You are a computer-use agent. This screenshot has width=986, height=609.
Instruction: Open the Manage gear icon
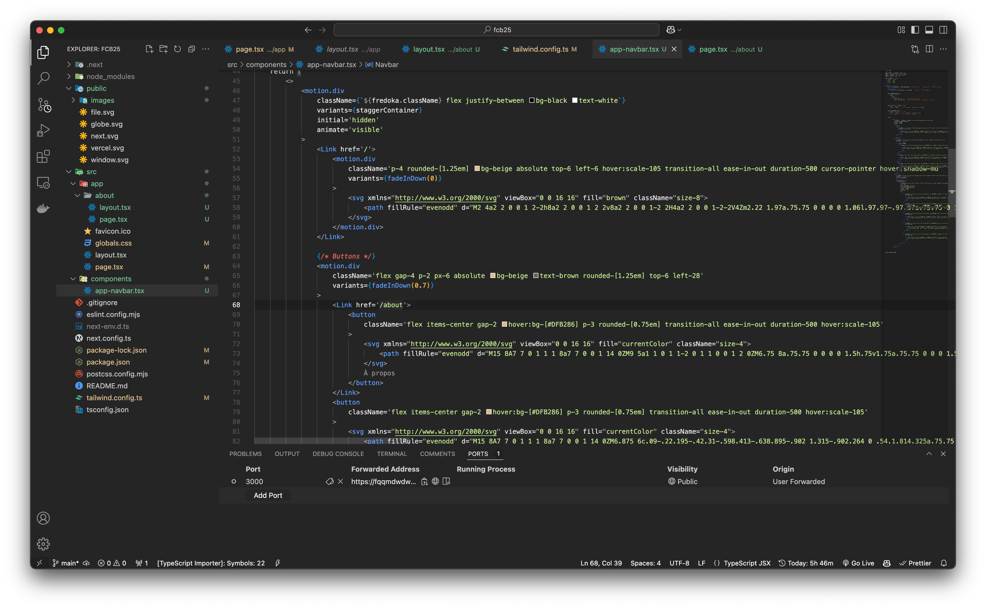click(x=43, y=544)
